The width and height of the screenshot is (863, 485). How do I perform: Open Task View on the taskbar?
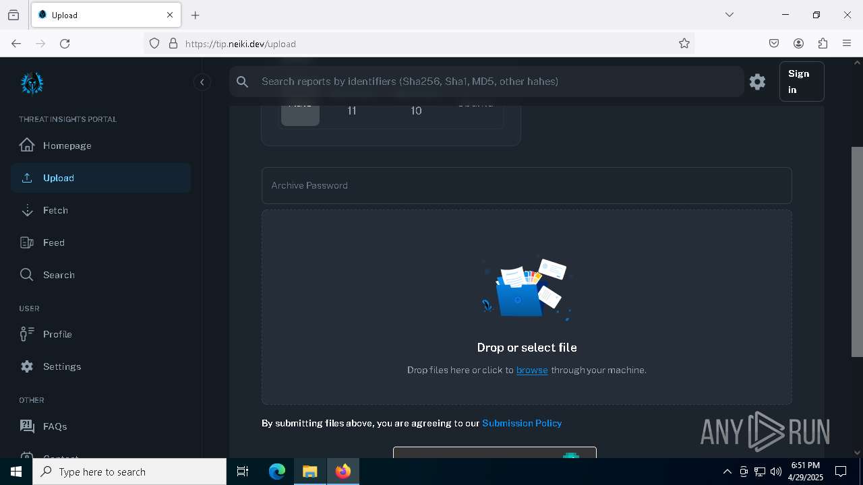(x=243, y=472)
